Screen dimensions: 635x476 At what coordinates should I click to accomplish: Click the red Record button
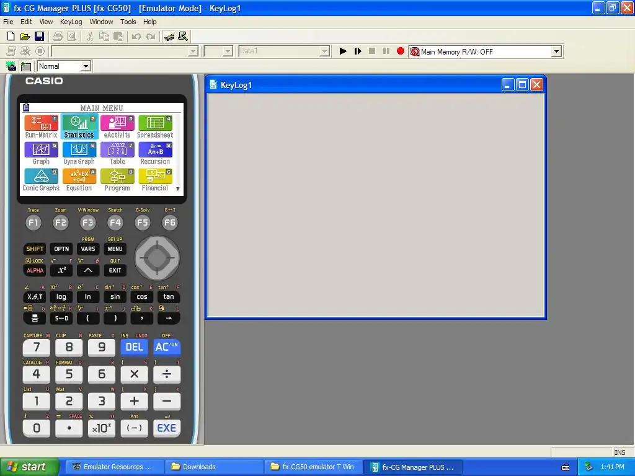click(x=401, y=51)
